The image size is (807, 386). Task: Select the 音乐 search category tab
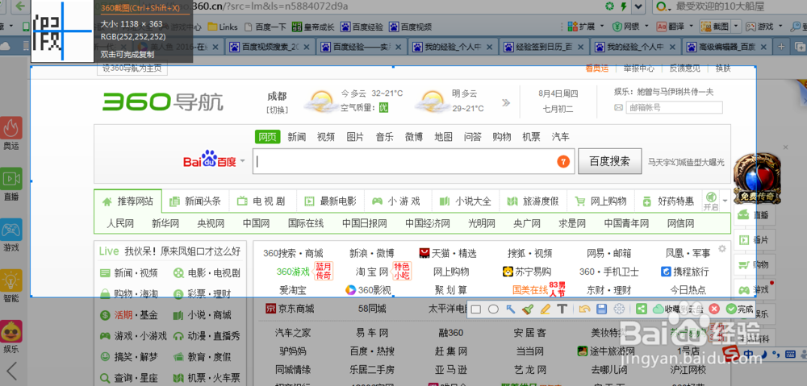tap(384, 137)
